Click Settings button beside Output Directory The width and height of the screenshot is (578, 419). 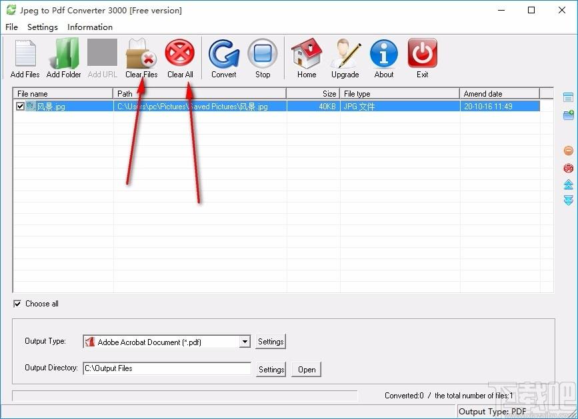pos(271,369)
